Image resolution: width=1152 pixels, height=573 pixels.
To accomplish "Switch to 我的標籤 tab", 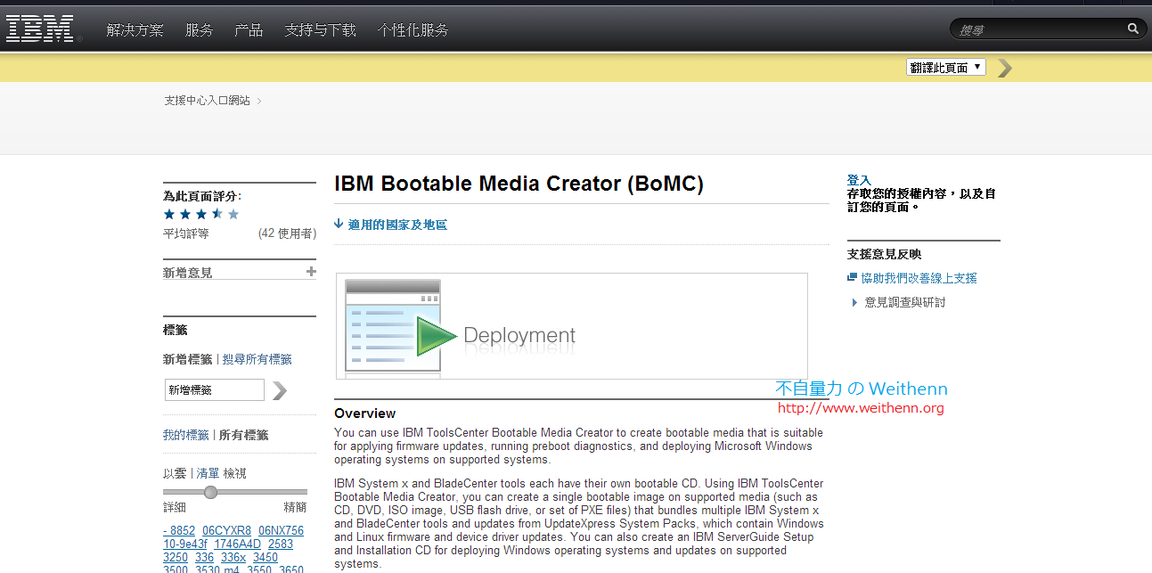I will pyautogui.click(x=186, y=435).
